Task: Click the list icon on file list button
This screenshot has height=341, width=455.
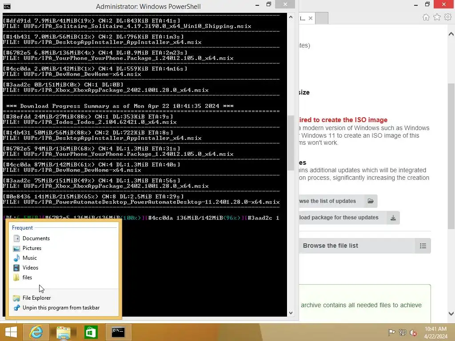Action: click(x=423, y=246)
